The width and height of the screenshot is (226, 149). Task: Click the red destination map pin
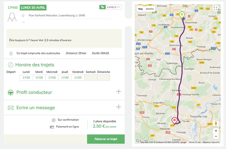174,120
